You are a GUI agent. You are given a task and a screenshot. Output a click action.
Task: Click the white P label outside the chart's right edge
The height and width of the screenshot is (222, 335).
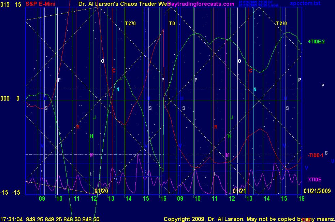coord(323,85)
